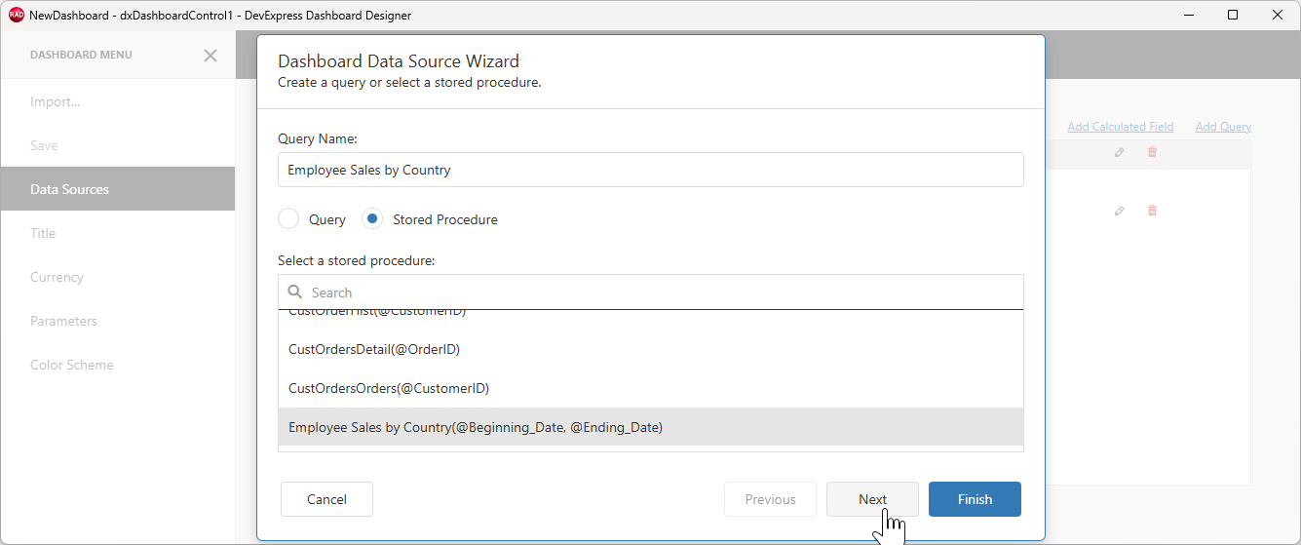Click the Next button

872,499
